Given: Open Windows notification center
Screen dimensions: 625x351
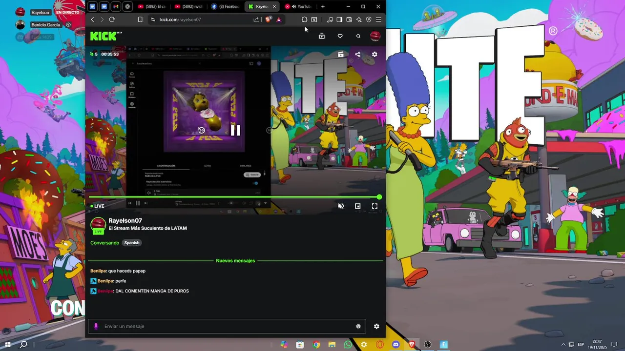Looking at the screenshot, I should (614, 345).
